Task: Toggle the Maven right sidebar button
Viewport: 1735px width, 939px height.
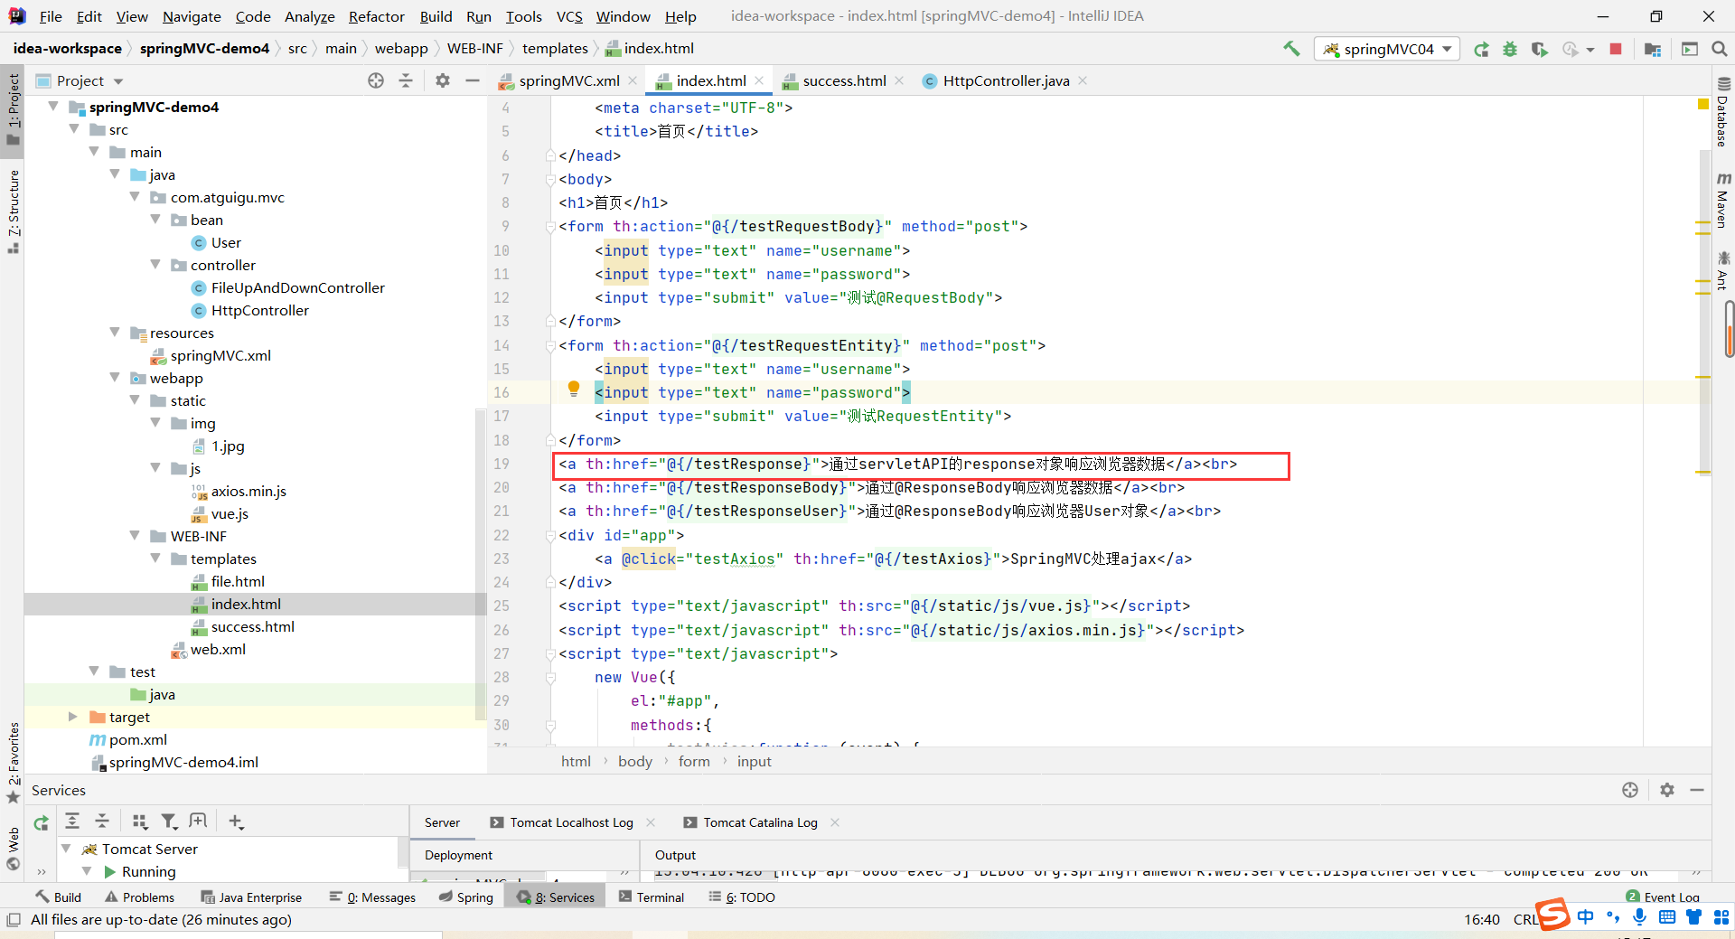Action: tap(1723, 201)
